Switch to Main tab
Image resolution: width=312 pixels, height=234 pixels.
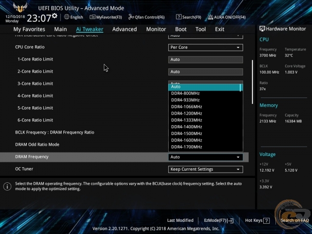coord(60,29)
